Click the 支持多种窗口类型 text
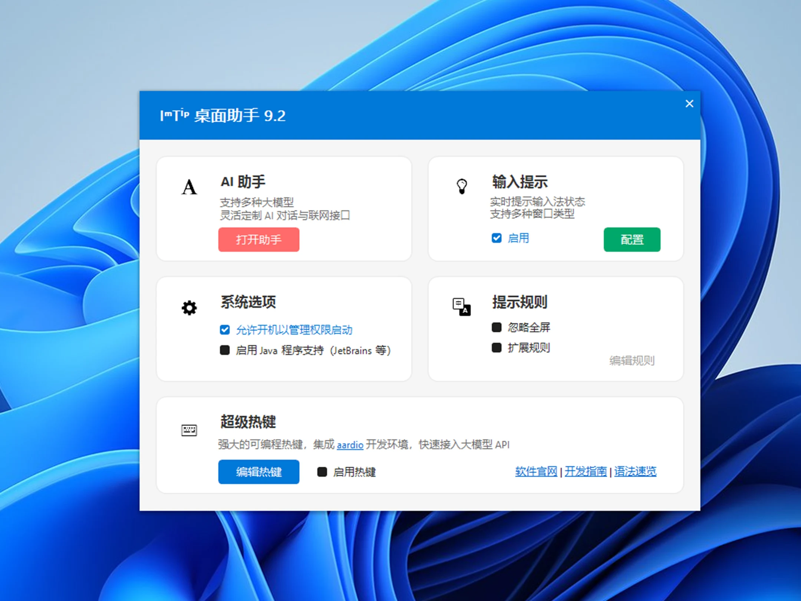 532,214
